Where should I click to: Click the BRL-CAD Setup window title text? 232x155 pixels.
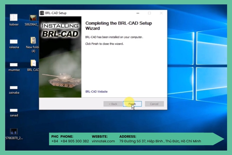click(56, 13)
